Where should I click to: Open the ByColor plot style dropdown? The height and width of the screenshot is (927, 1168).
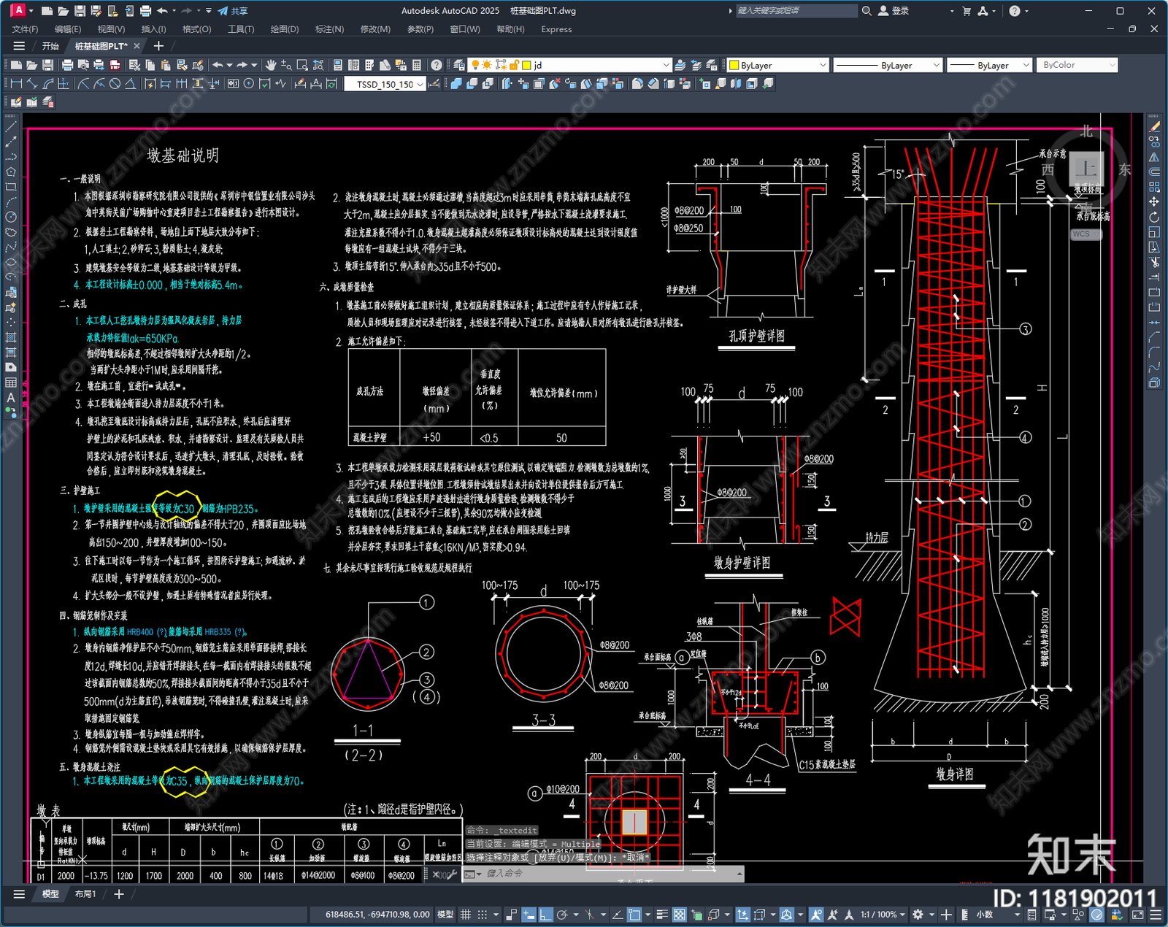point(1077,65)
